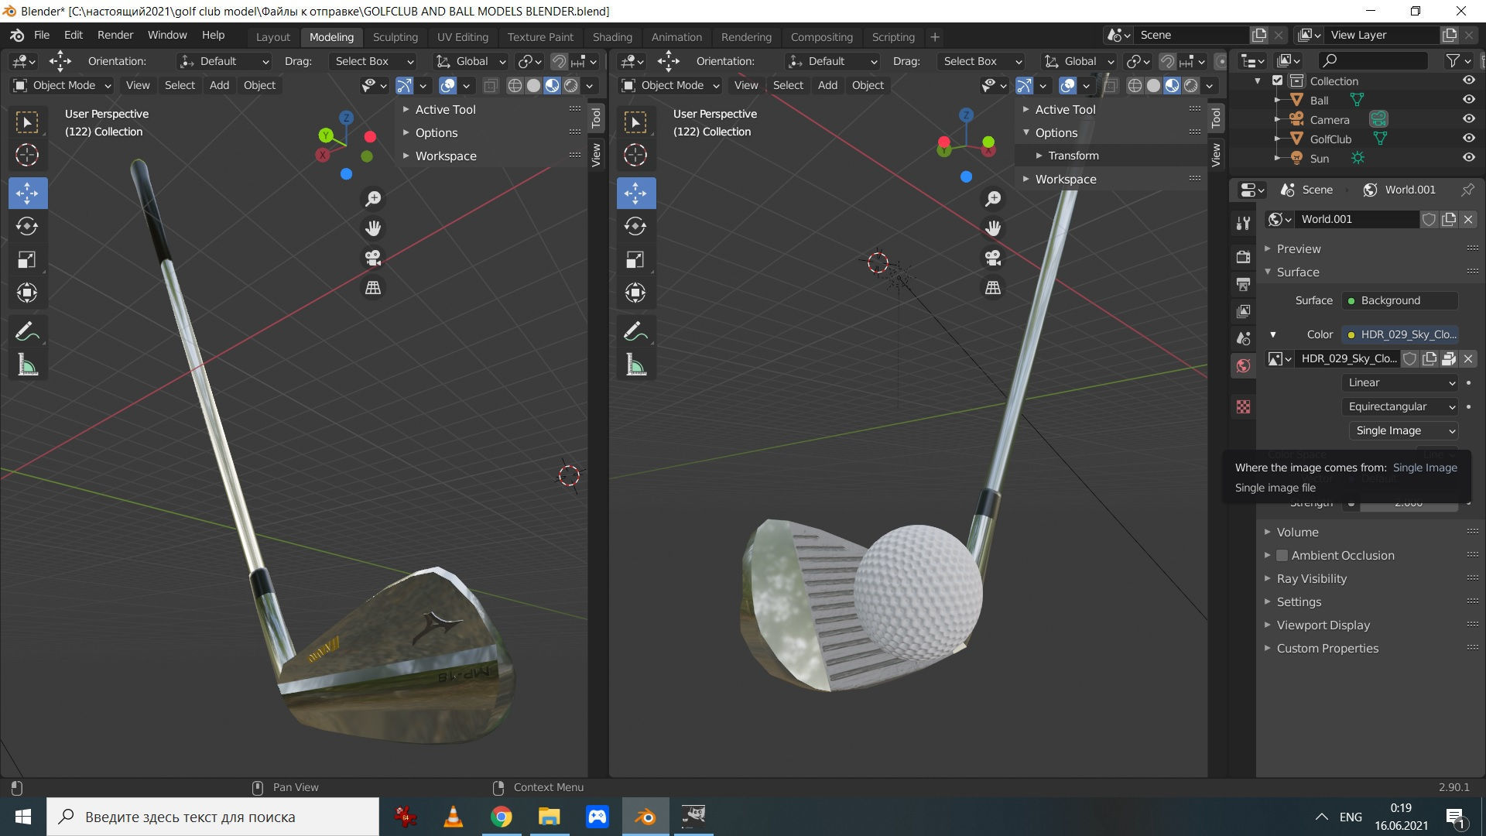
Task: Toggle visibility of Sun light
Action: (x=1468, y=158)
